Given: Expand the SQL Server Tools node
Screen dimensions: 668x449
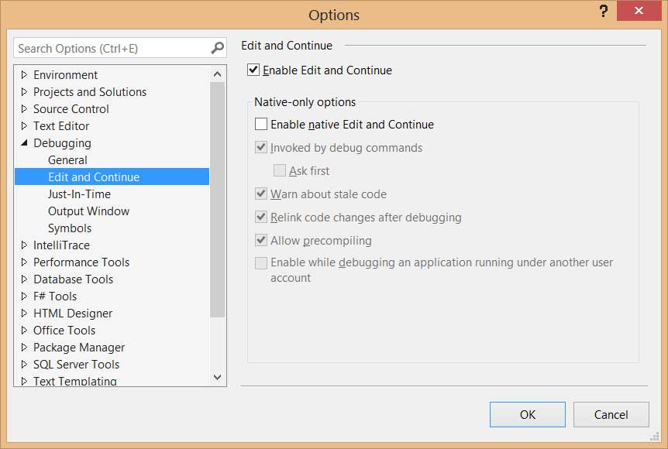Looking at the screenshot, I should pyautogui.click(x=24, y=365).
